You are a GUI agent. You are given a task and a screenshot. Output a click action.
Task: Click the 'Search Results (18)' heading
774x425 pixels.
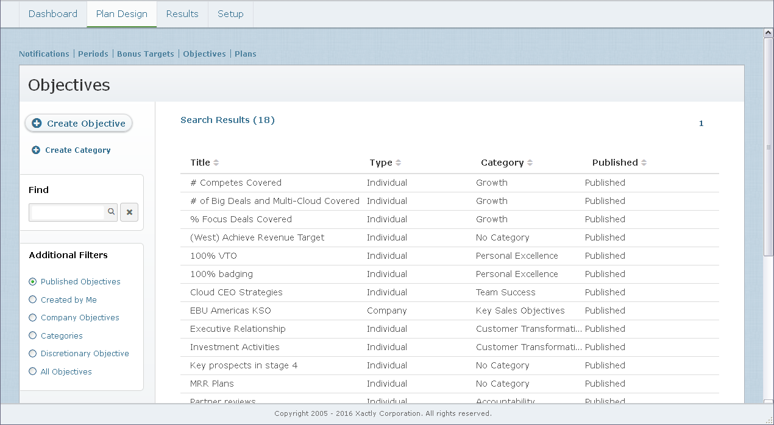[x=227, y=120]
